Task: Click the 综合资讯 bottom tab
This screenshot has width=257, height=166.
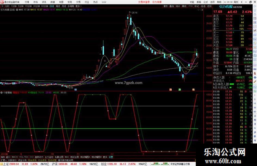Action: 32,160
